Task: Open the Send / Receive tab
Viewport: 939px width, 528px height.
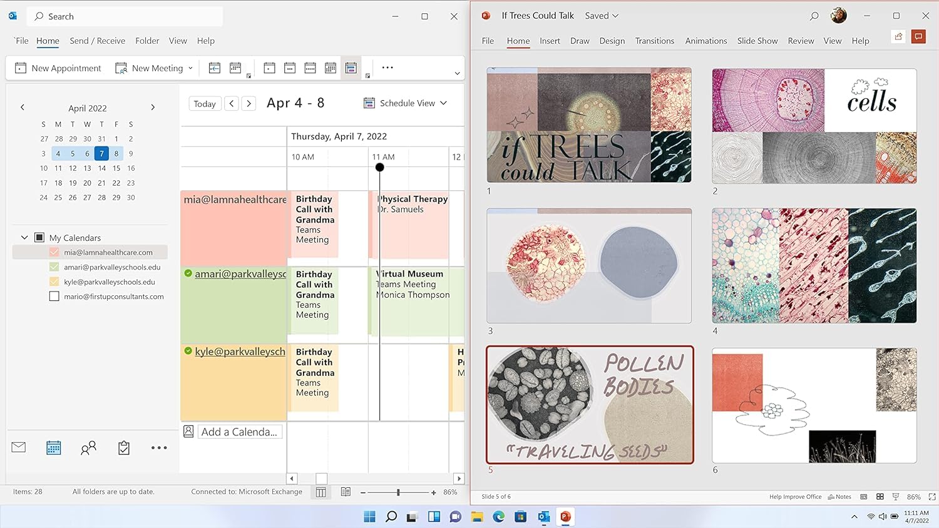Action: [x=97, y=41]
